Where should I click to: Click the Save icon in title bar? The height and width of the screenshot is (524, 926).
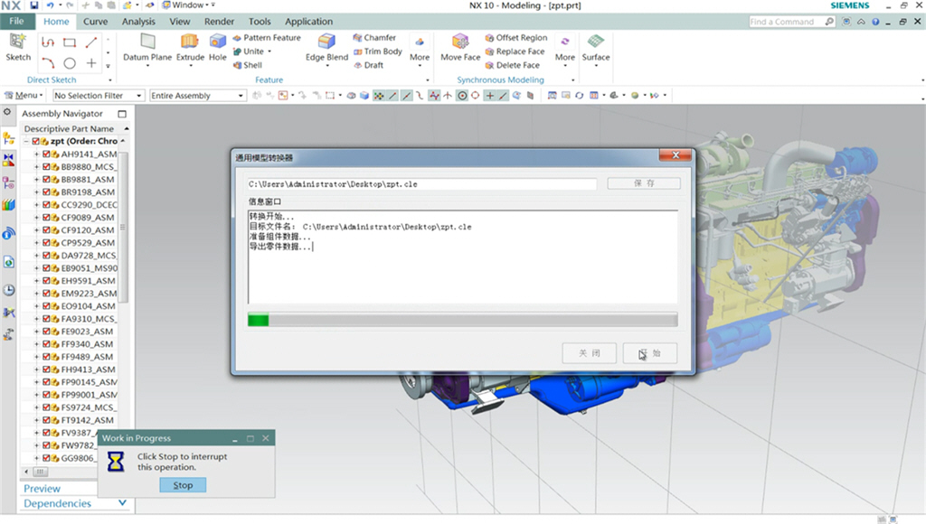(x=34, y=5)
